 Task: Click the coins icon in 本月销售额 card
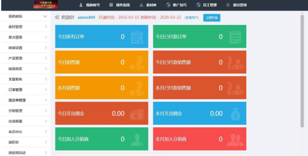coord(137,88)
